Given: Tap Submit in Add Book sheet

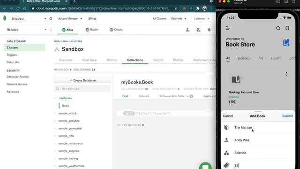Looking at the screenshot, I should tap(287, 116).
